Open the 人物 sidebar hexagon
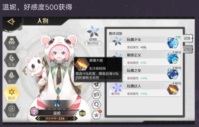This screenshot has width=199, height=127. click(12, 43)
